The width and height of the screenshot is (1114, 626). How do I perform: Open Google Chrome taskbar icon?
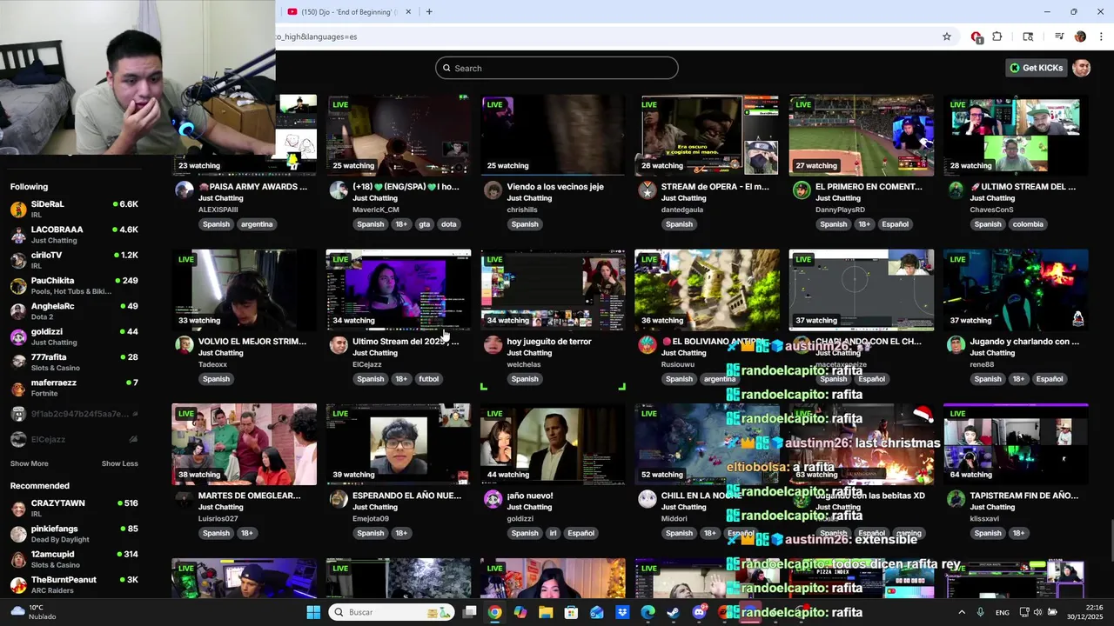(x=494, y=612)
